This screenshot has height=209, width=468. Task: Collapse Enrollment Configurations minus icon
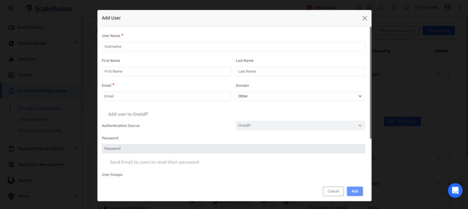[x=75, y=90]
